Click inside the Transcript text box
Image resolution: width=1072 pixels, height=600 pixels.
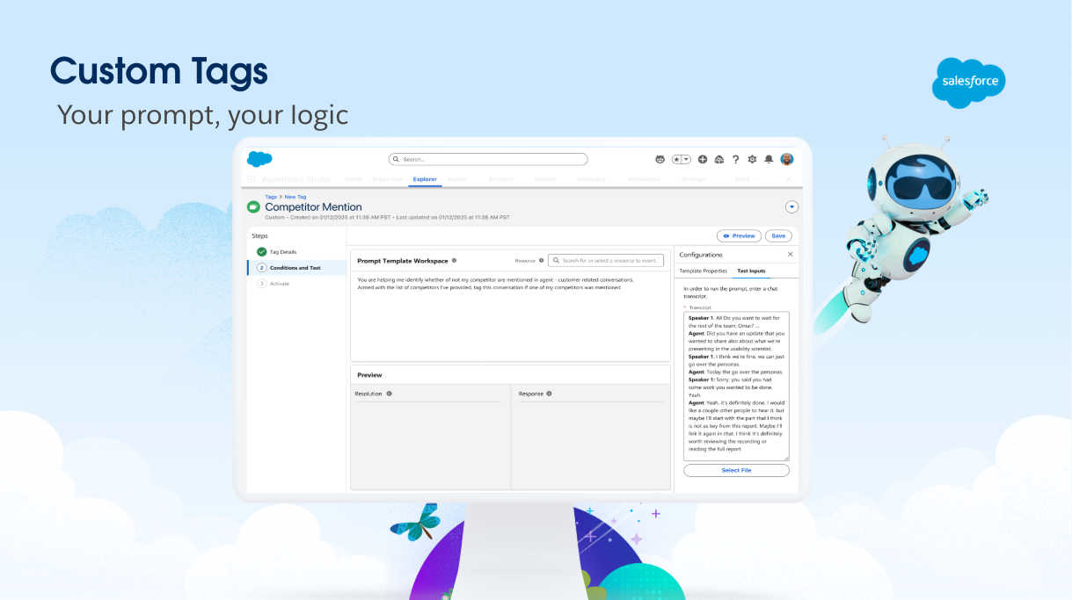tap(736, 386)
